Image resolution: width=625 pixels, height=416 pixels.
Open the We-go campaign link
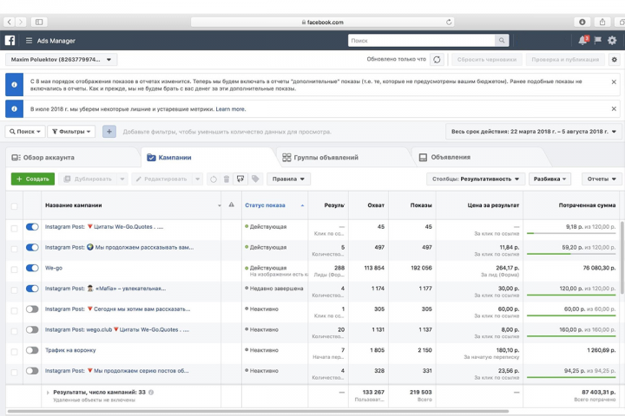point(54,268)
